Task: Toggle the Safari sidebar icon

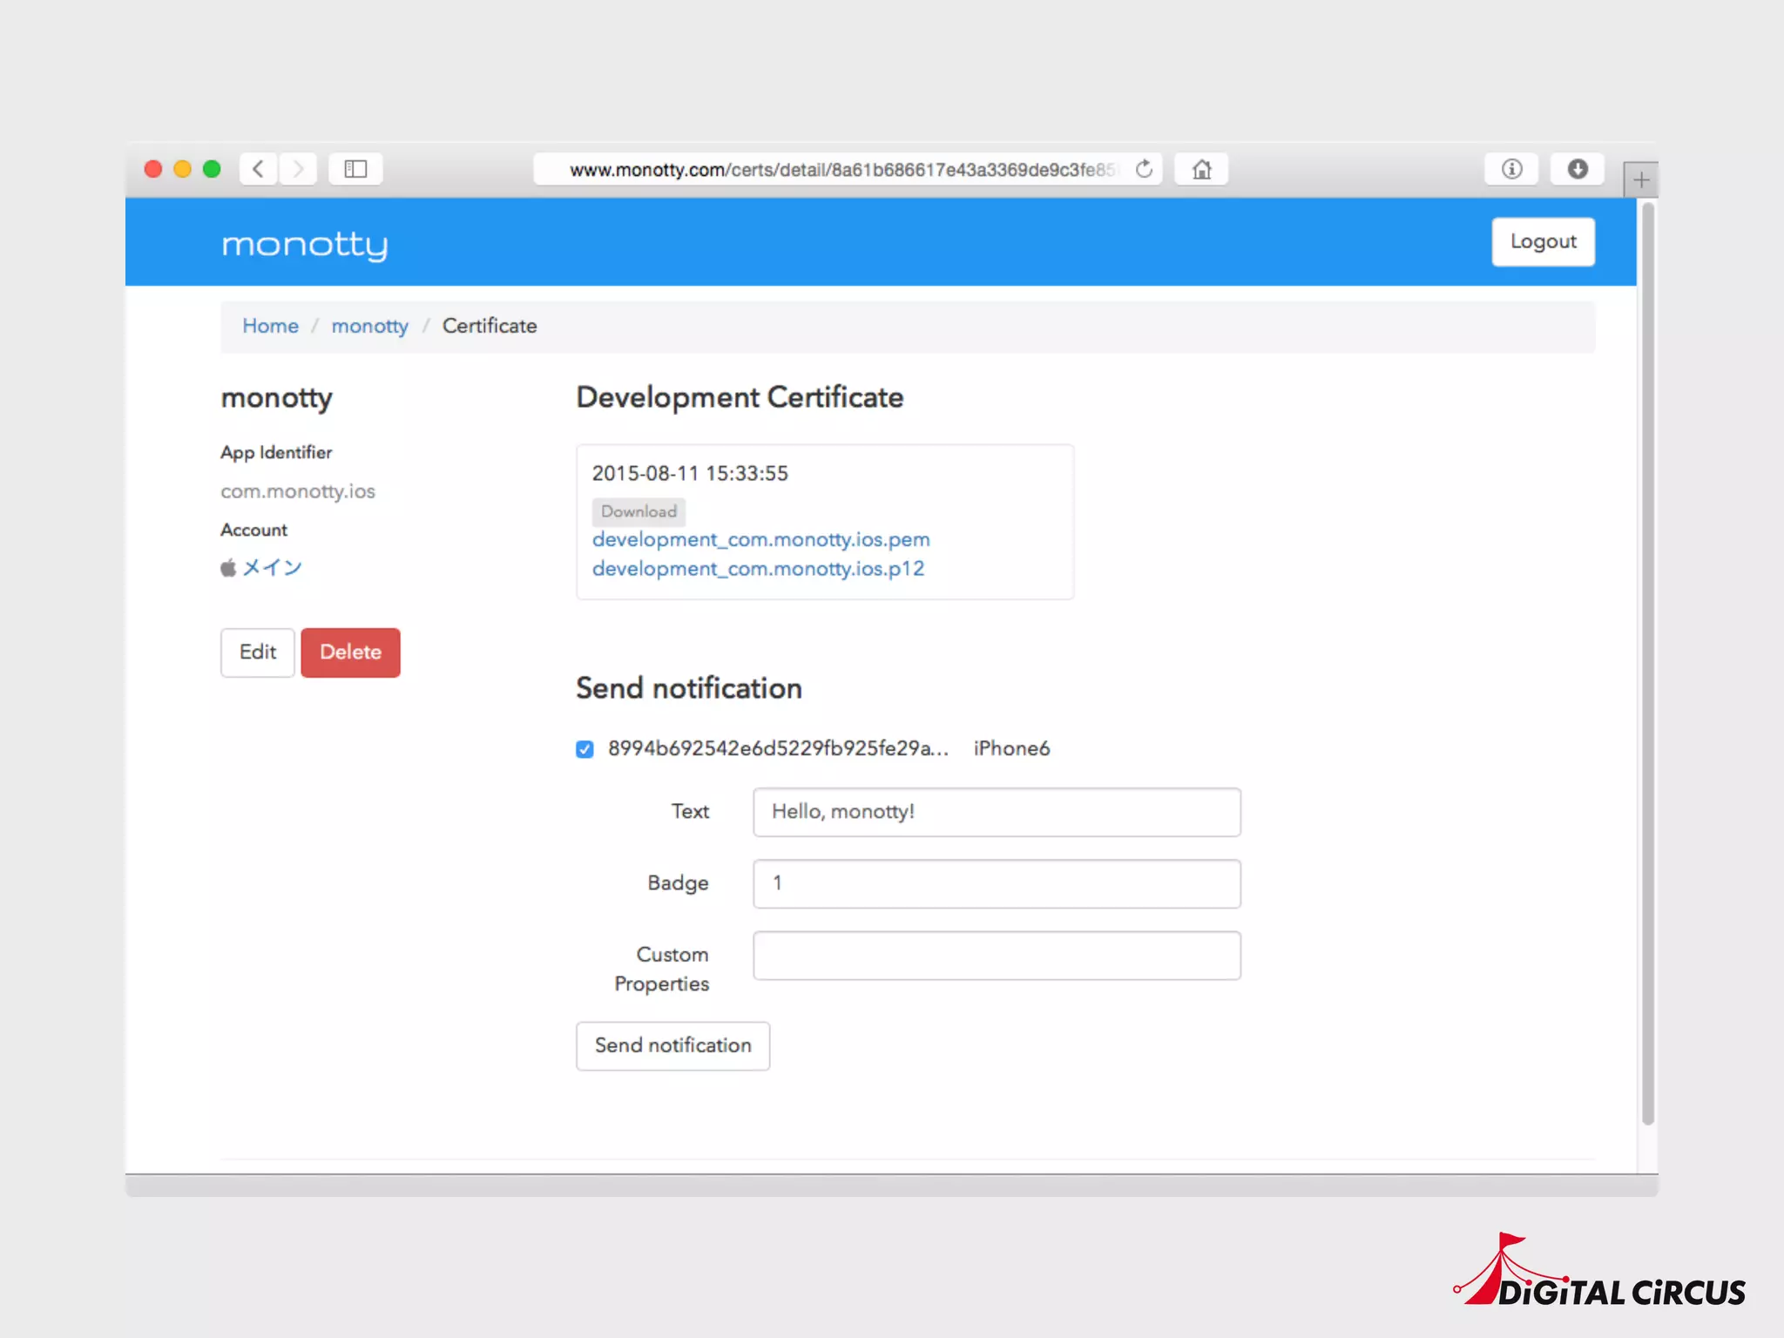Action: coord(355,169)
